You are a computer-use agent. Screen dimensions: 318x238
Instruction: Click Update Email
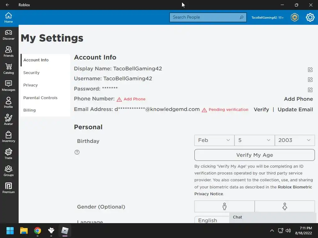point(295,109)
